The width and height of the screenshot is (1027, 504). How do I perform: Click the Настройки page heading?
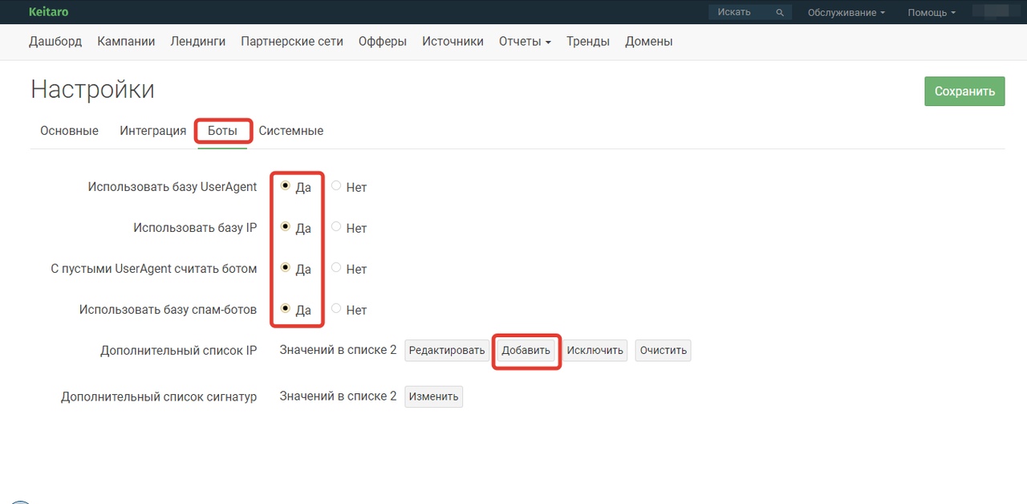tap(92, 89)
